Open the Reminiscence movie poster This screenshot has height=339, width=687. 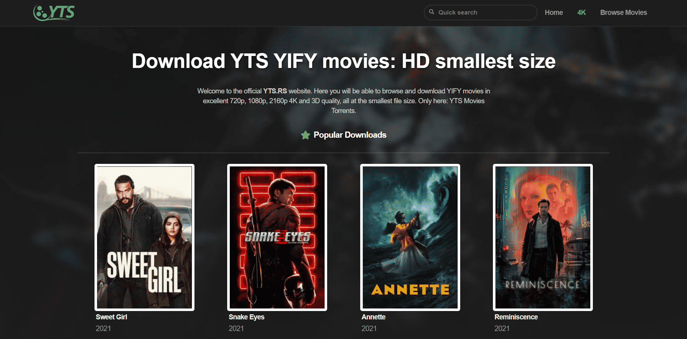click(543, 237)
